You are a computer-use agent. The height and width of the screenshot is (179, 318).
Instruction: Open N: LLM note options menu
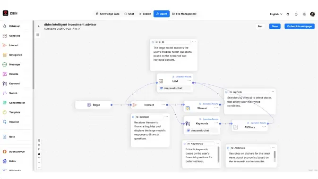coord(194,41)
